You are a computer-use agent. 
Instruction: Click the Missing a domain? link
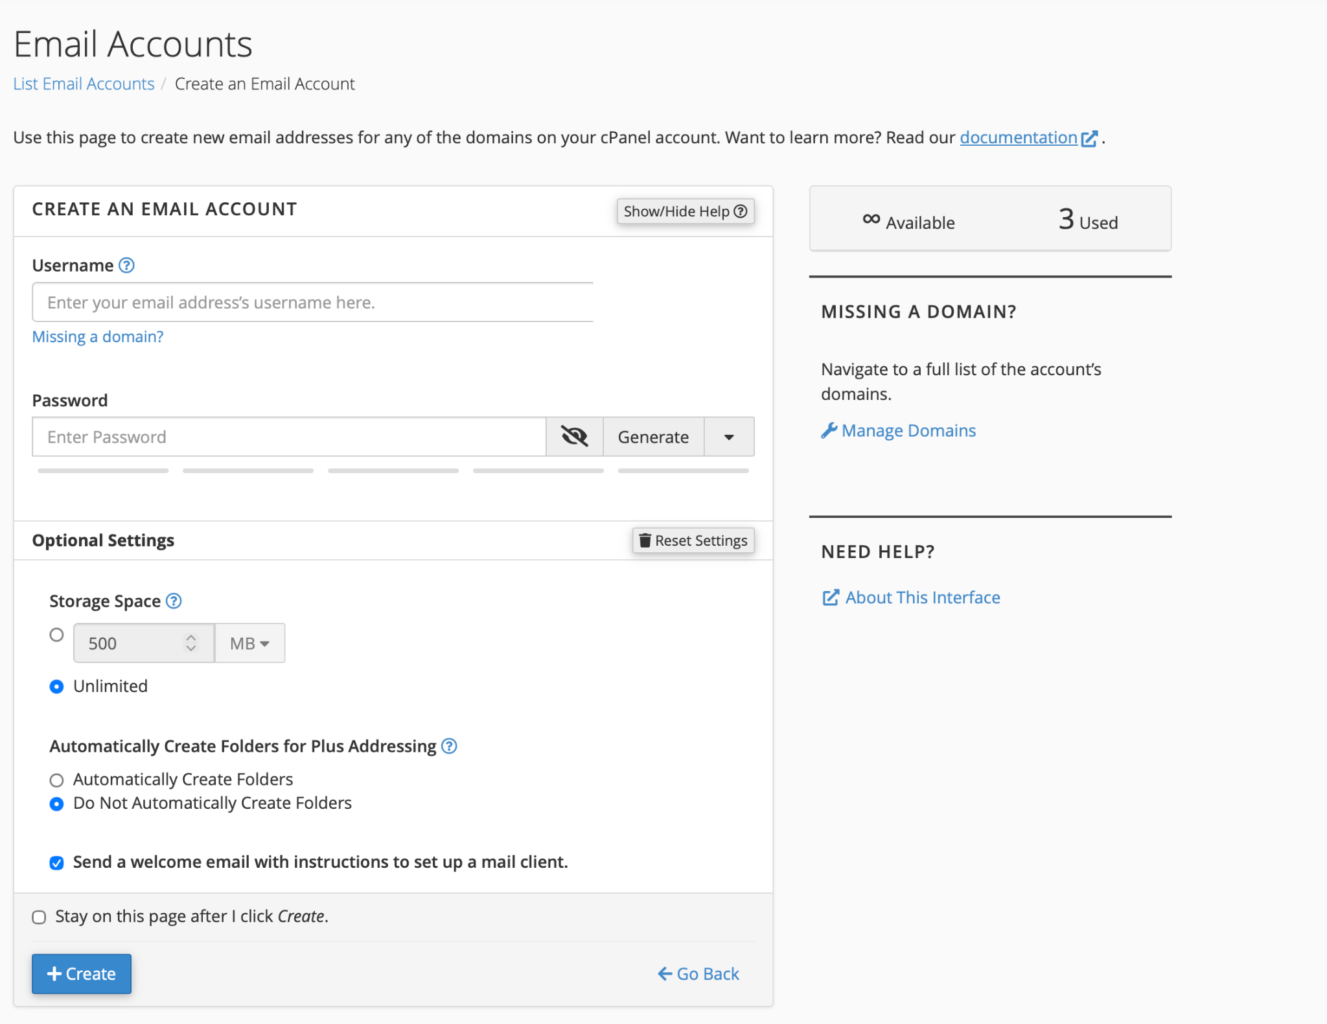tap(98, 336)
